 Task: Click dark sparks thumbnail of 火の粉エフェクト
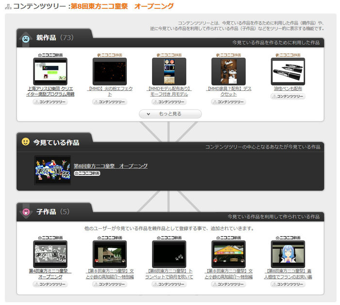point(110,71)
